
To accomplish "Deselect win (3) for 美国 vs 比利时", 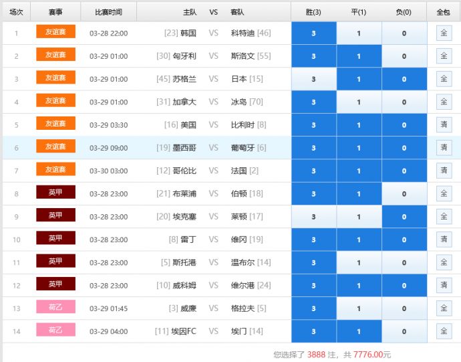I will point(313,125).
